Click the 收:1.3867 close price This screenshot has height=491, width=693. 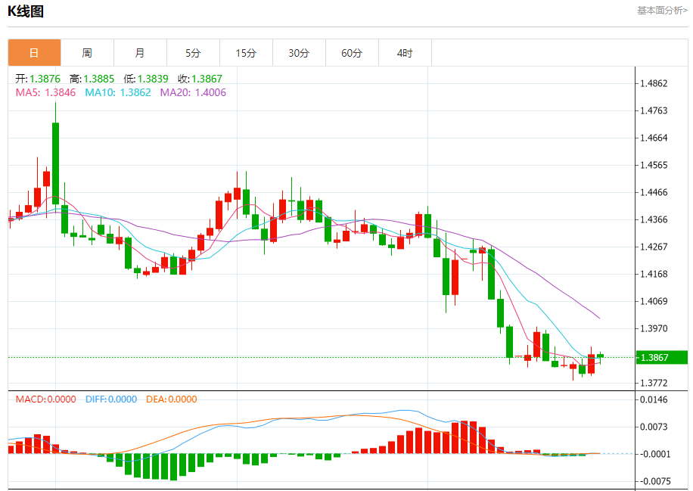coord(200,79)
